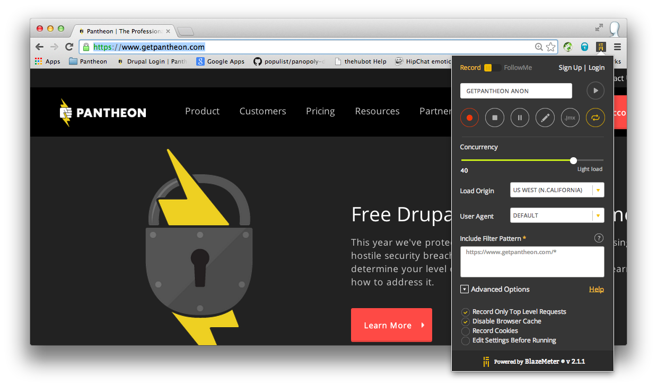Collapse the Advanced Options section
Screen dimensions: 657x387
pos(465,290)
